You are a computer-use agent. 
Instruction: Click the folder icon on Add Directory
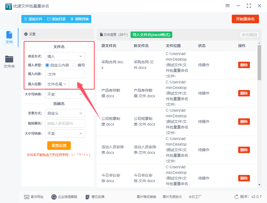[49, 19]
